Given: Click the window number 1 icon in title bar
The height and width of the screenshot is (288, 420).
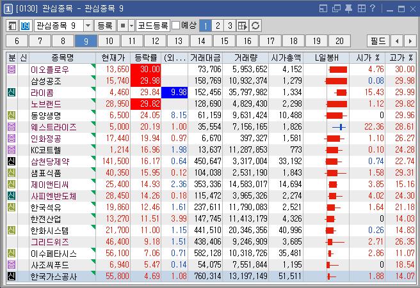Looking at the screenshot, I should 8,9.
